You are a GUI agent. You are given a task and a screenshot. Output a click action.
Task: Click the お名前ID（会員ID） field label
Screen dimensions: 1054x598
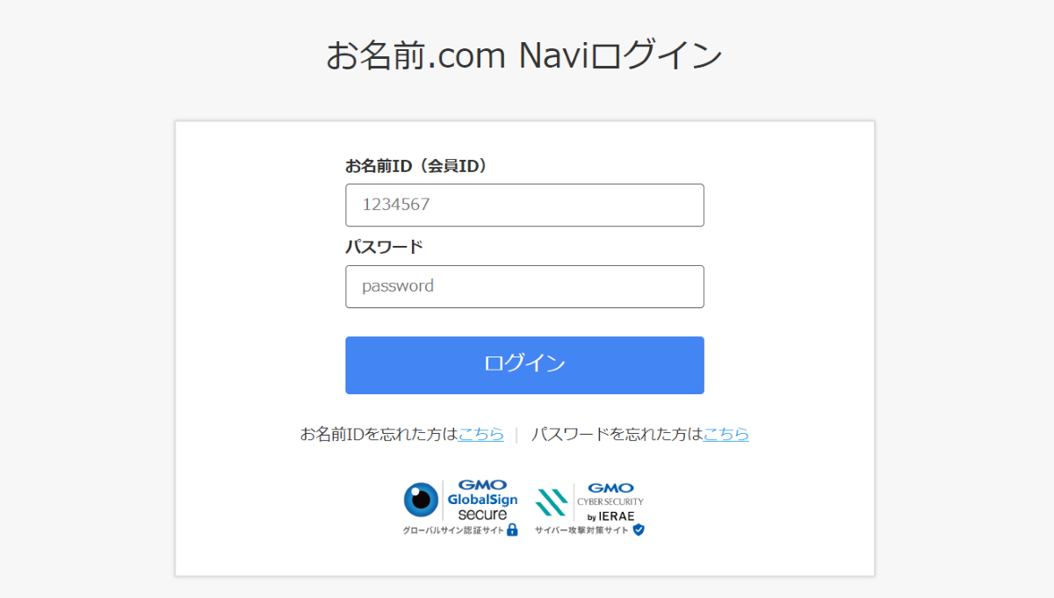(x=416, y=165)
